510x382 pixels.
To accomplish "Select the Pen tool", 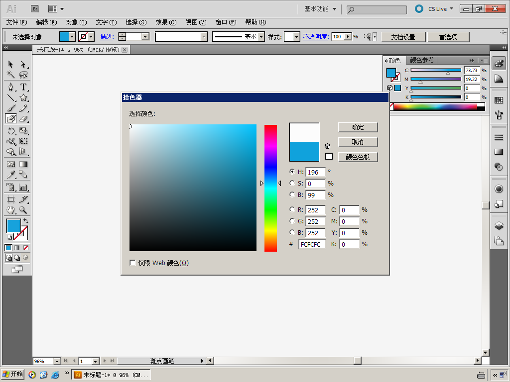I will (10, 87).
